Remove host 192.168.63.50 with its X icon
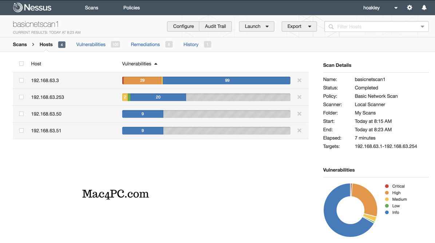 299,114
